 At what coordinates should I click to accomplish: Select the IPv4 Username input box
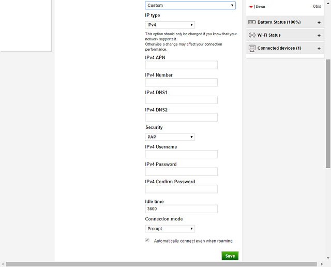tap(181, 154)
